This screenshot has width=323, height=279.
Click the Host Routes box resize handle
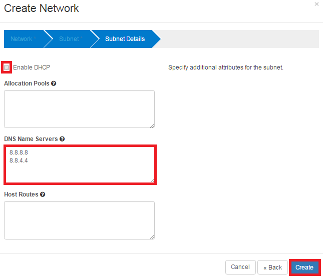click(x=152, y=236)
